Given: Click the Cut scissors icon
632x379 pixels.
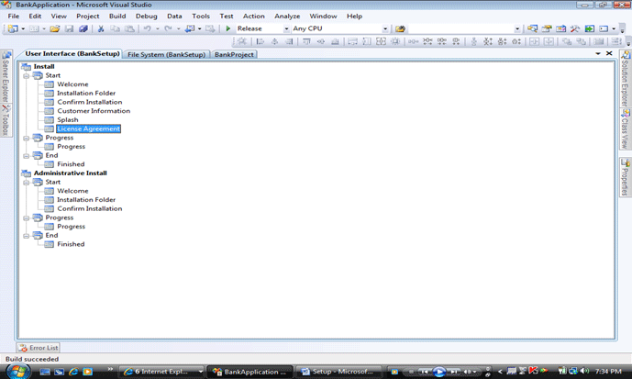Looking at the screenshot, I should [x=101, y=28].
